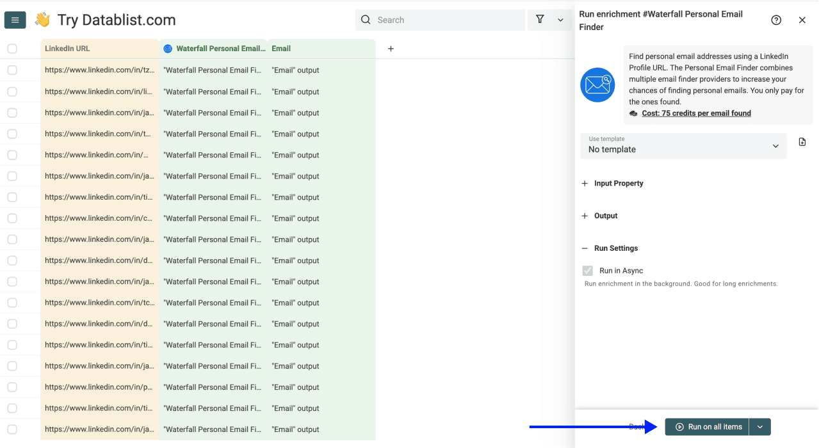Click the blue globe icon on Waterfall column

(x=167, y=48)
